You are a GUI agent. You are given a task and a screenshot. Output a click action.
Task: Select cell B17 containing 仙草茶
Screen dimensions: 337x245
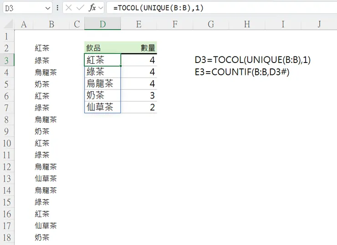tap(51, 226)
